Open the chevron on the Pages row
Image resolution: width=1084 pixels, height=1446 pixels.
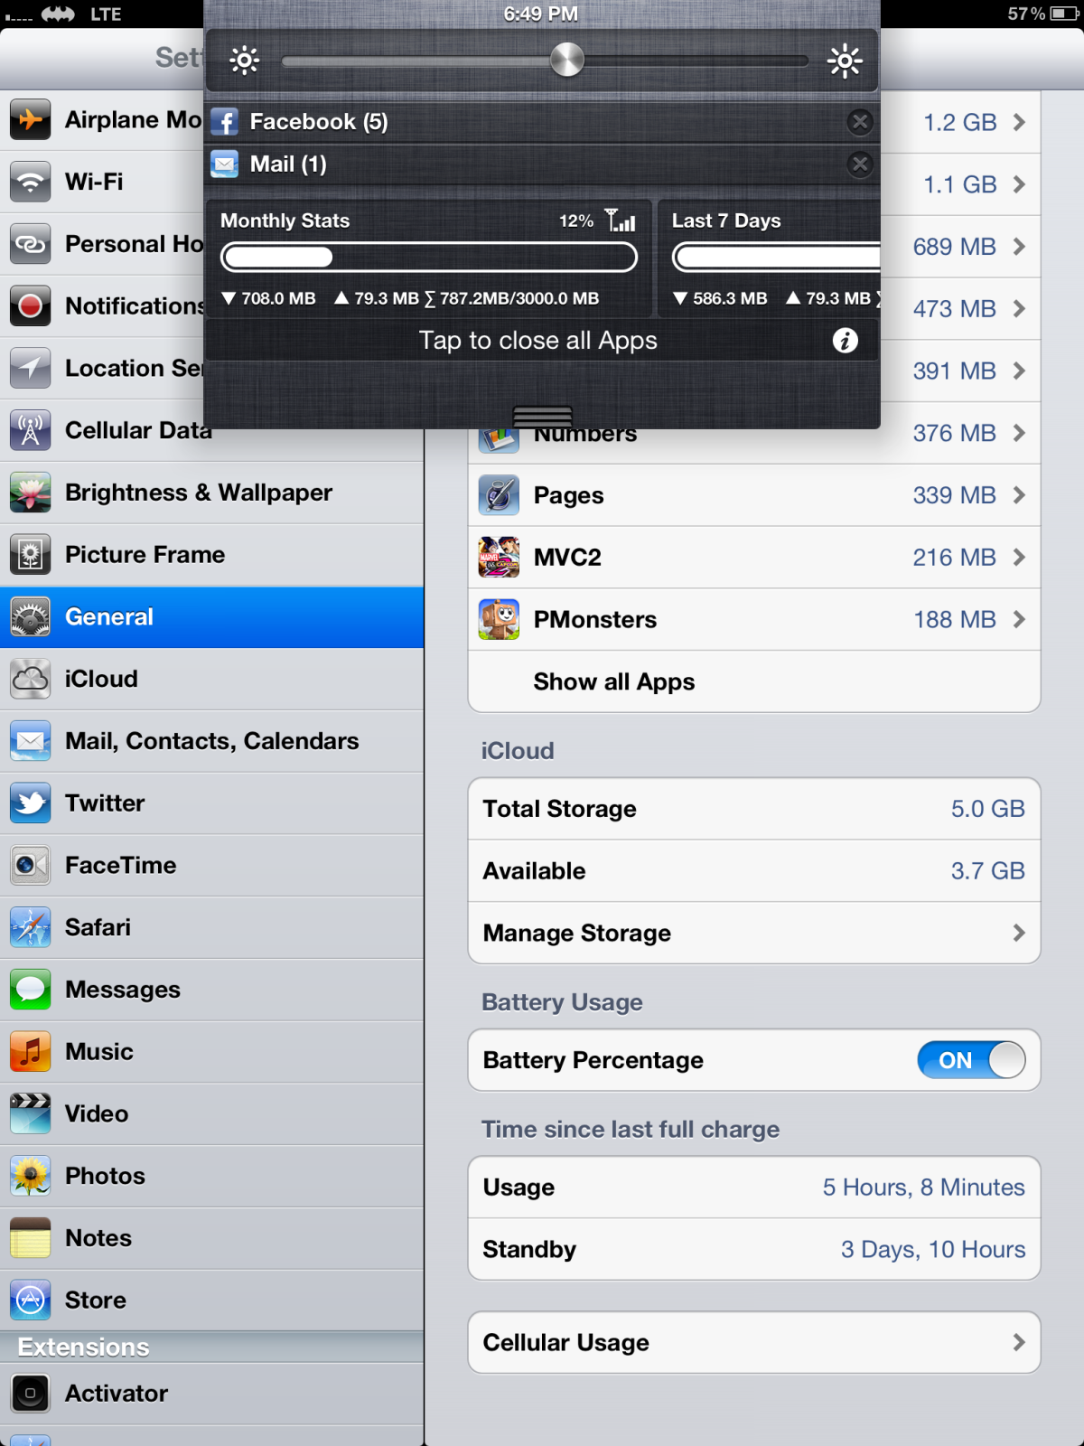(x=1020, y=495)
